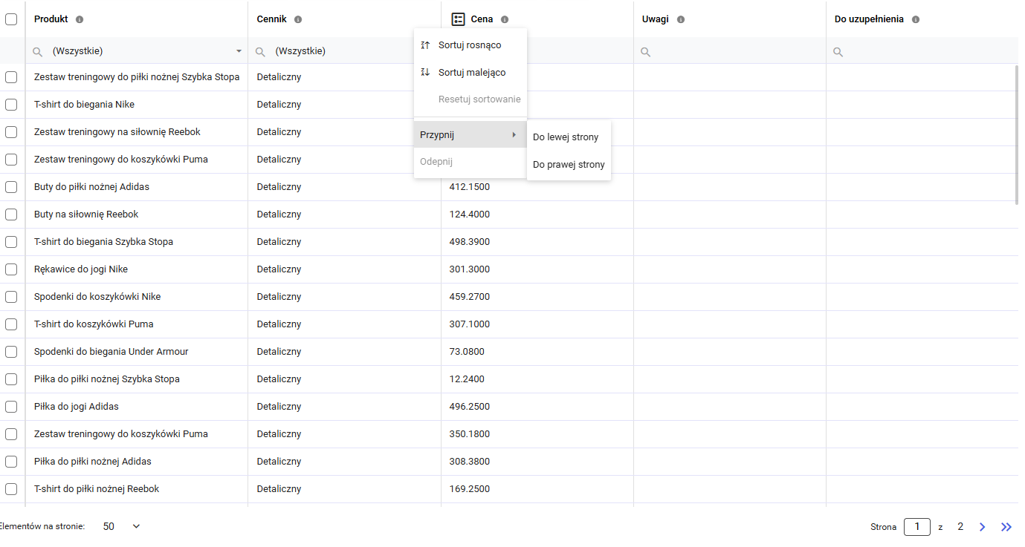This screenshot has width=1025, height=547.
Task: Go to next page with single chevron
Action: click(x=983, y=527)
